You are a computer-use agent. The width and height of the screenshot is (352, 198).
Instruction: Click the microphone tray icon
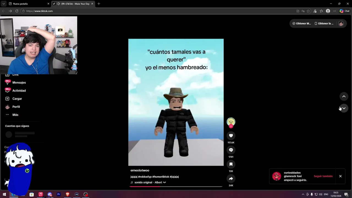click(312, 194)
